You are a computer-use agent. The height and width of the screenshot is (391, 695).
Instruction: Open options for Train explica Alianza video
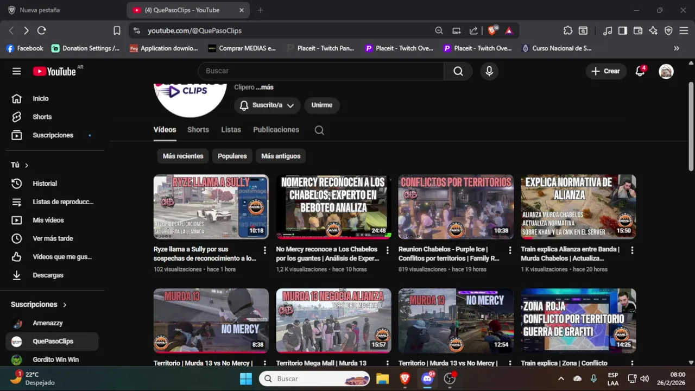(633, 250)
